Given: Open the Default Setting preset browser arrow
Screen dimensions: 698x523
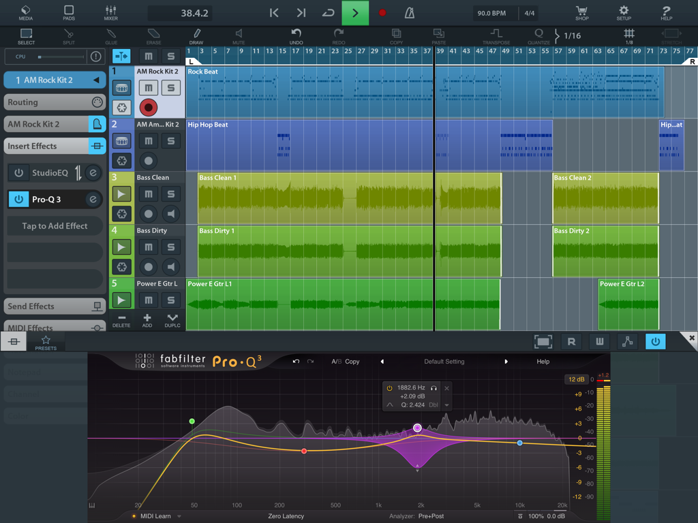Looking at the screenshot, I should tap(506, 362).
